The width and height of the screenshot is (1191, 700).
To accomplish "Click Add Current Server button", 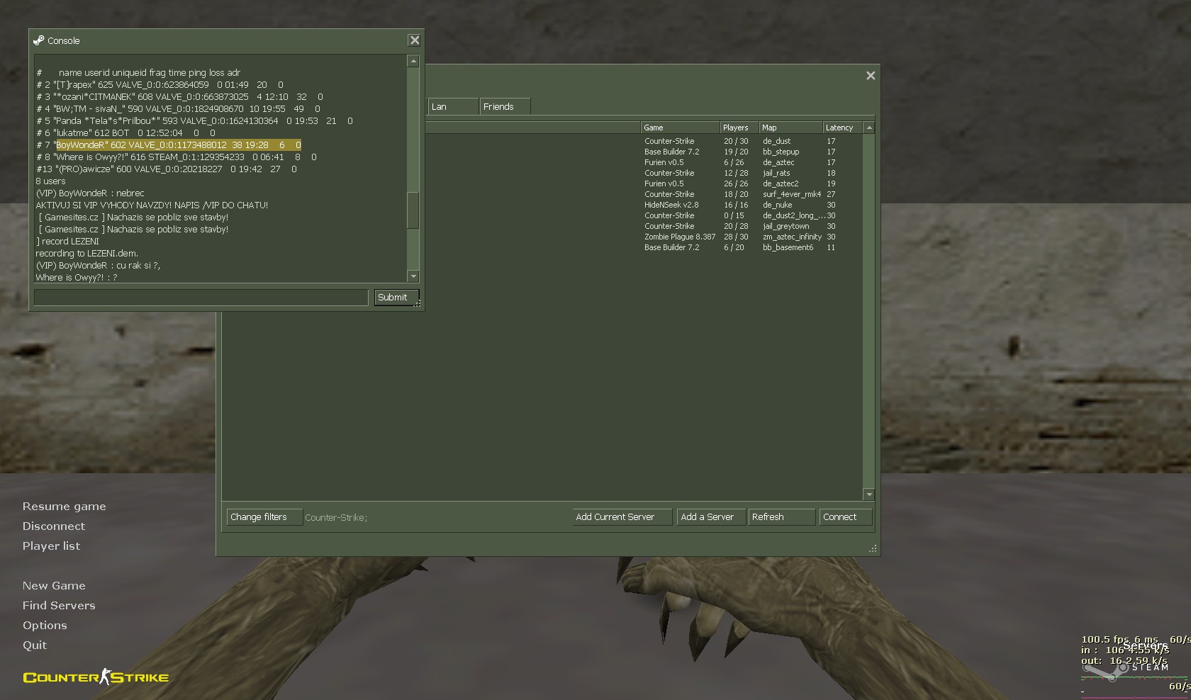I will pyautogui.click(x=622, y=517).
